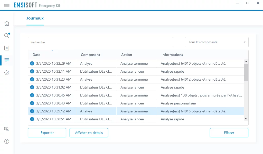Click info icon of 10:31:23 AM entry

tap(32, 79)
